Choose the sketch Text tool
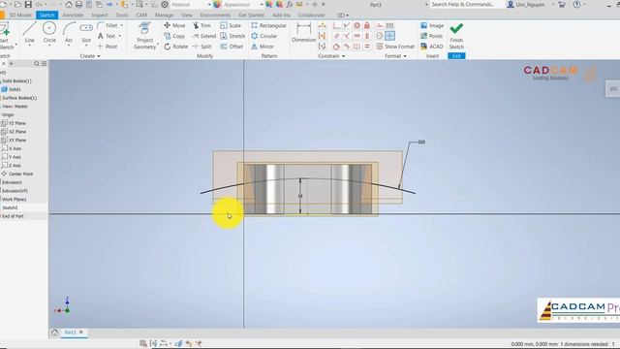This screenshot has width=620, height=349. click(x=107, y=36)
